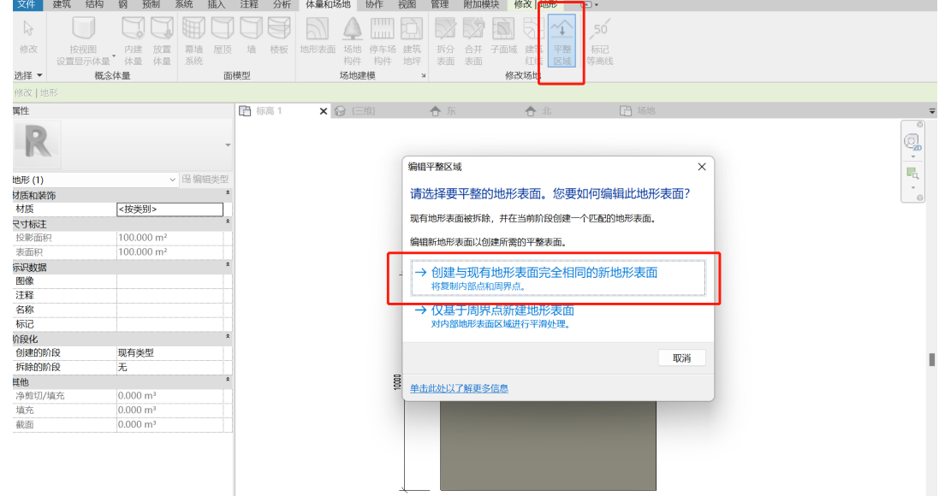Viewport: 939px width, 496px height.
Task: Click the 合并表面 tool
Action: tap(473, 41)
